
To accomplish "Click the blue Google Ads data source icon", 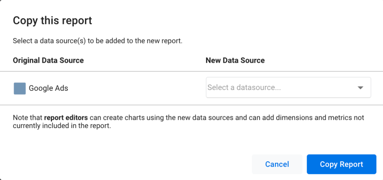I will (20, 88).
